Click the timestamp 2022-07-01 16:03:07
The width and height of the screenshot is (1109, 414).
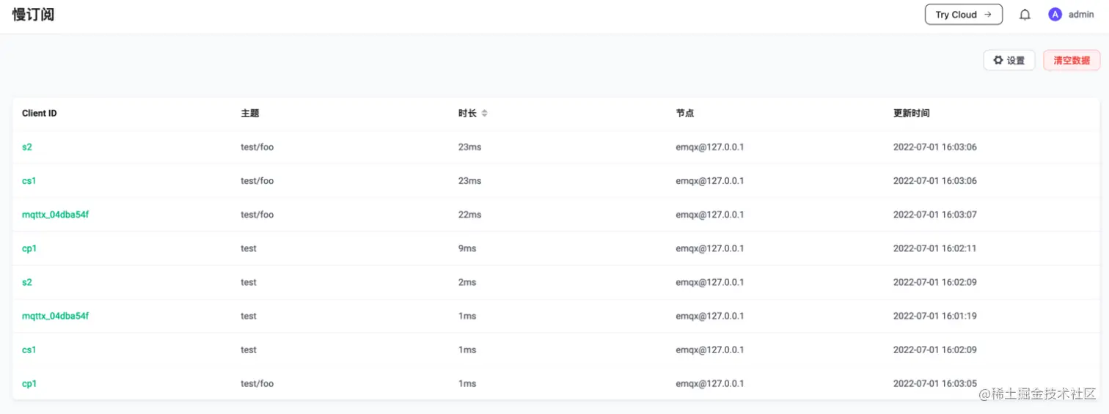pos(935,215)
